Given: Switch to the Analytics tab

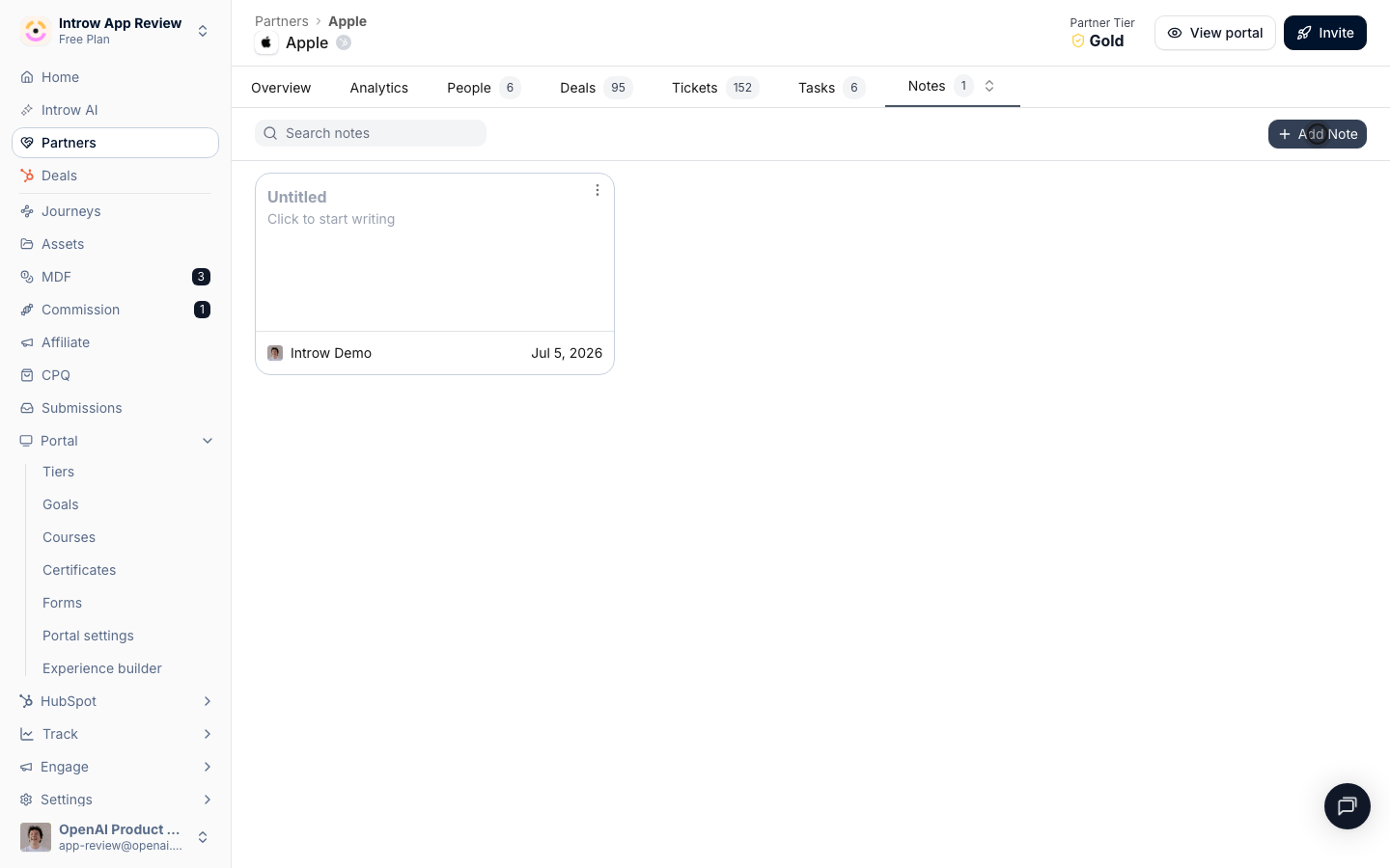Looking at the screenshot, I should tap(379, 88).
